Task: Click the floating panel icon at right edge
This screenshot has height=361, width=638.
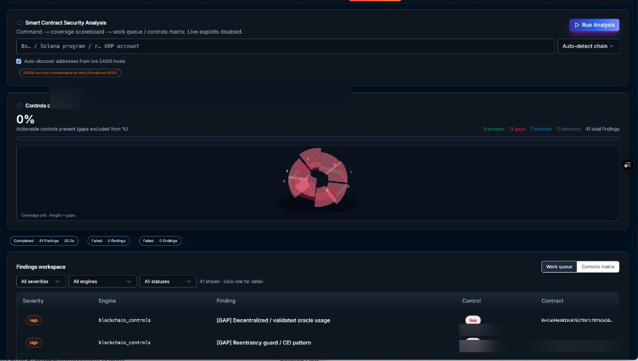Action: point(628,165)
